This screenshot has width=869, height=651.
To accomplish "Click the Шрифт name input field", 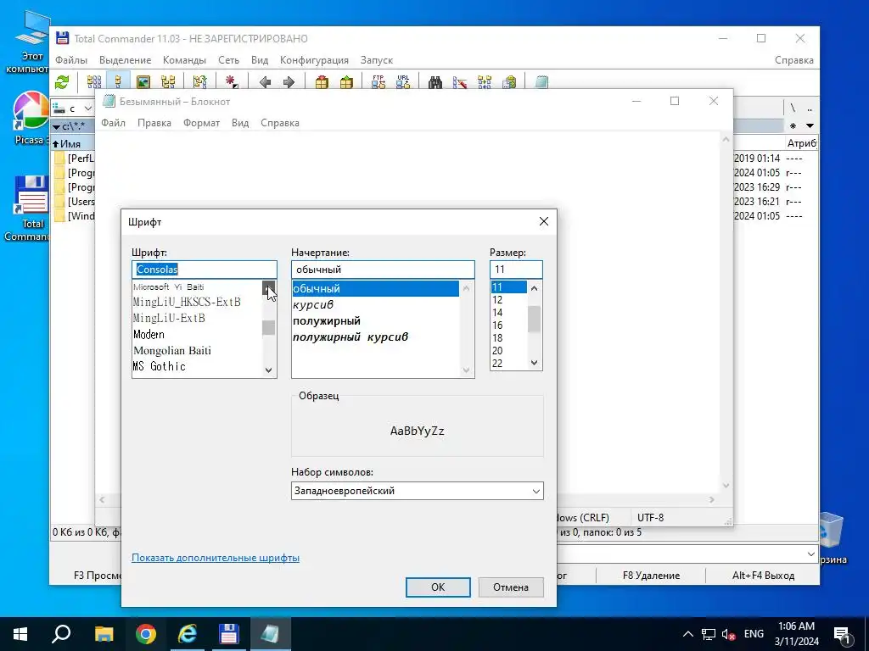I will tap(205, 270).
